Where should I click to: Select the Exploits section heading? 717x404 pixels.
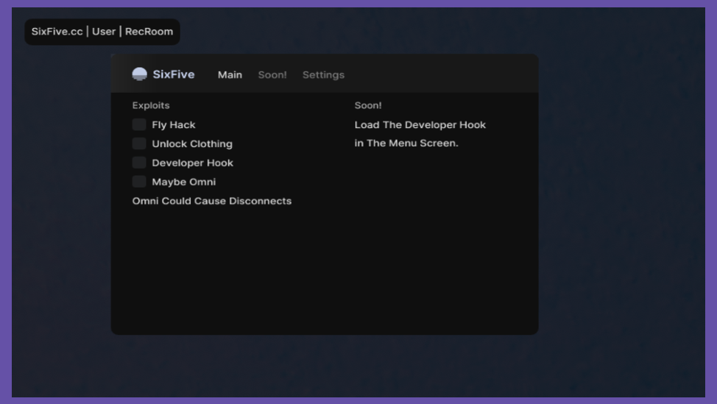151,105
